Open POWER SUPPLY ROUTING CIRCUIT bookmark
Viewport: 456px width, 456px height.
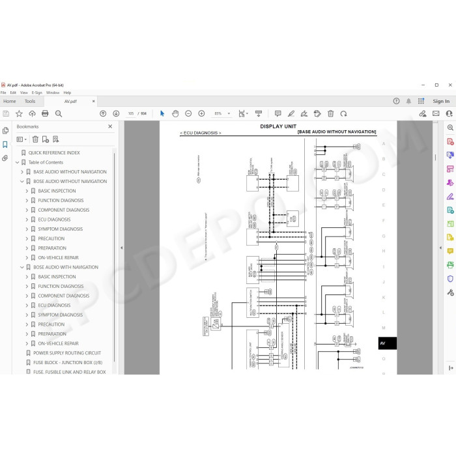click(67, 353)
